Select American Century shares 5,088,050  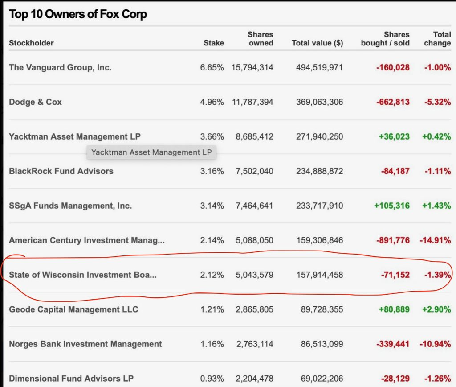[x=254, y=240]
